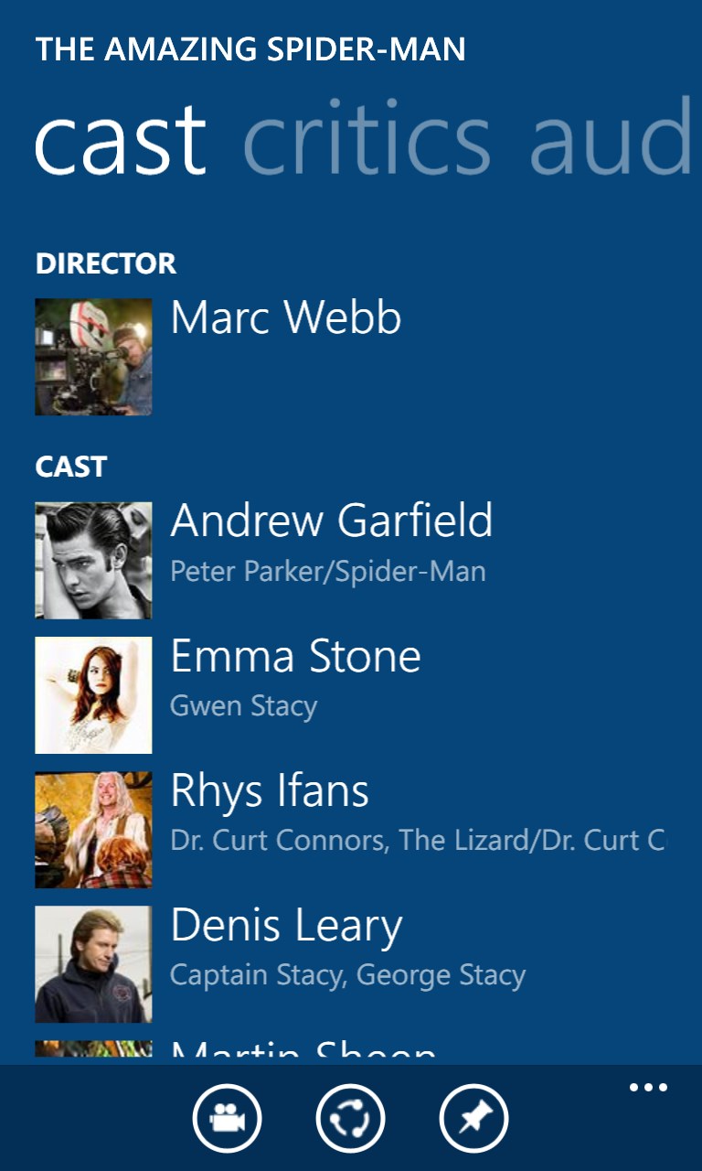Open Marc Webb's photo thumbnail
The image size is (702, 1171).
click(93, 357)
